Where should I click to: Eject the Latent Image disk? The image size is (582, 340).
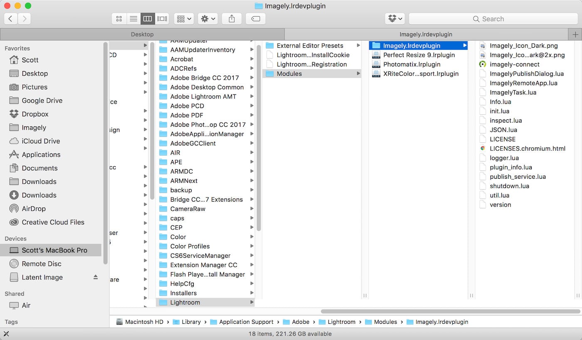(95, 277)
